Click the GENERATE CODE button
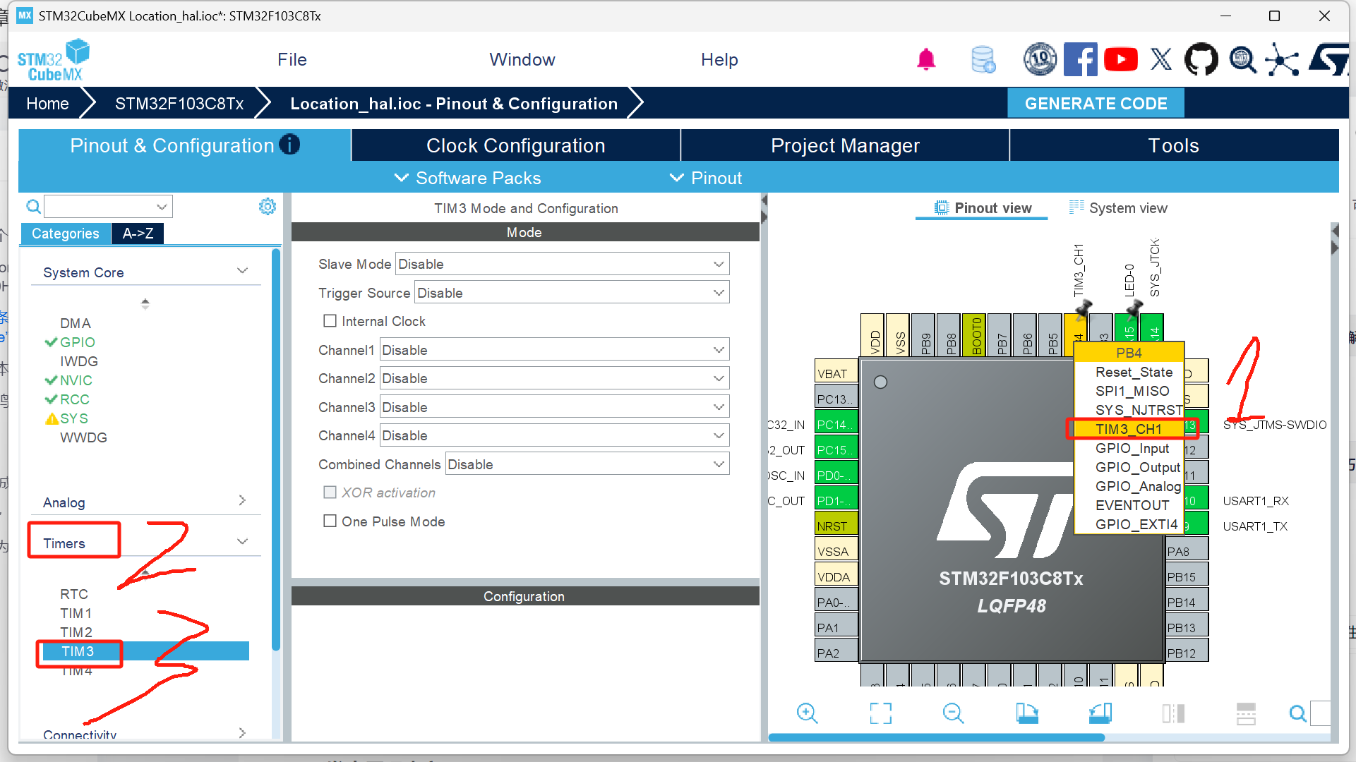The image size is (1356, 762). pos(1095,104)
